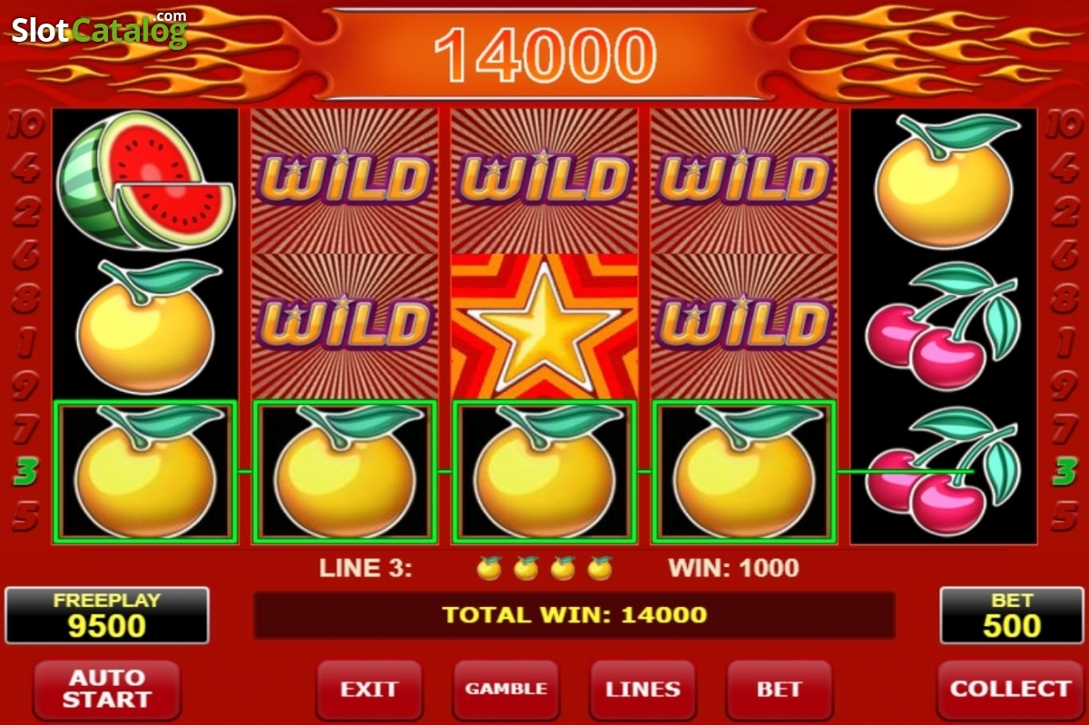Screen dimensions: 1089x725
Task: Open the BET selection button
Action: (780, 690)
